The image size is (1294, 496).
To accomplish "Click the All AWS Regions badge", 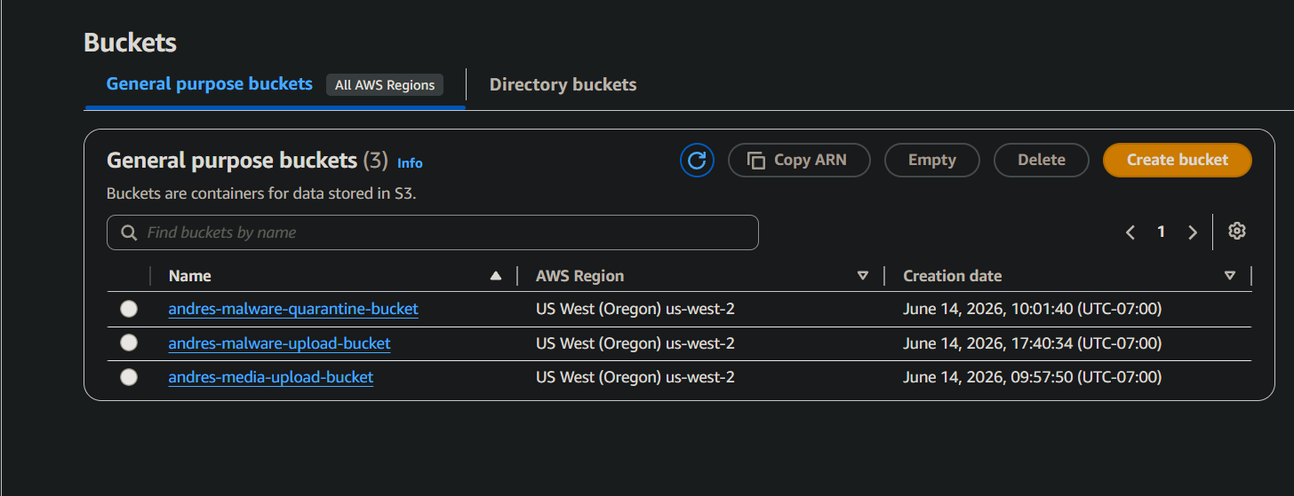I will (385, 85).
